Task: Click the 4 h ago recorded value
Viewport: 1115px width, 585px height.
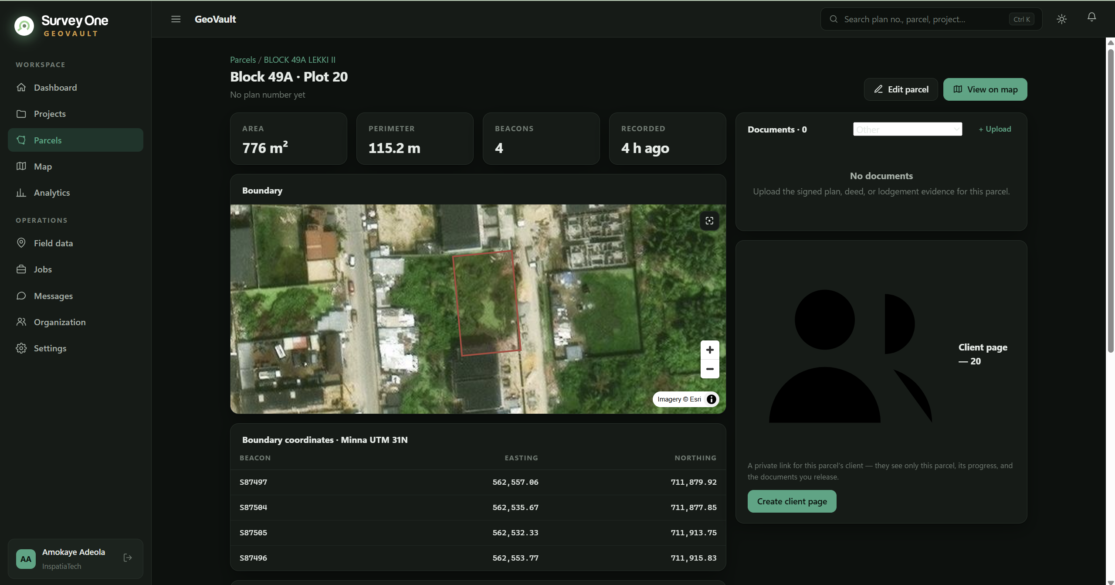Action: coord(645,148)
